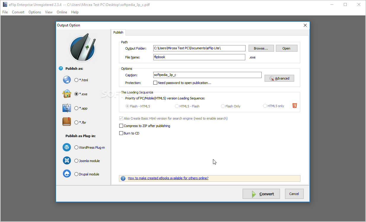Open the File menu
The width and height of the screenshot is (366, 222).
point(5,12)
